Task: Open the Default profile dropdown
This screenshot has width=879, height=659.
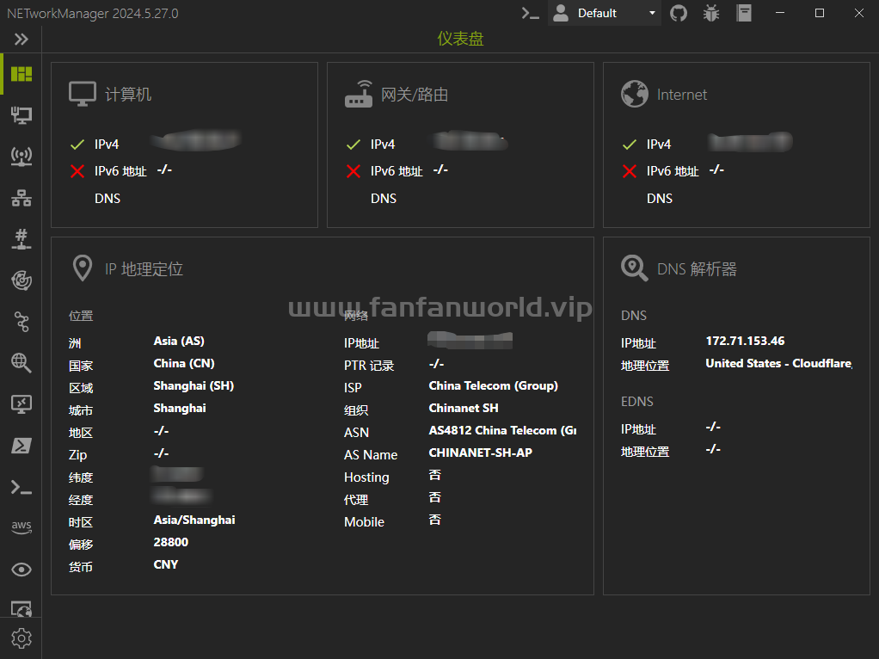Action: click(605, 13)
